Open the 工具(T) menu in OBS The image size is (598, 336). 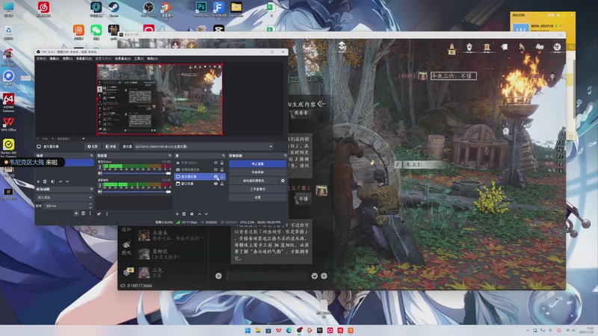pyautogui.click(x=139, y=59)
